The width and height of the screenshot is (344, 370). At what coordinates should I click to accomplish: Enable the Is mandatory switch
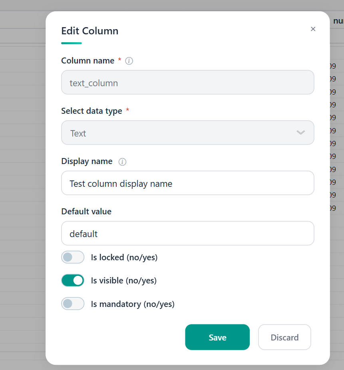click(73, 304)
